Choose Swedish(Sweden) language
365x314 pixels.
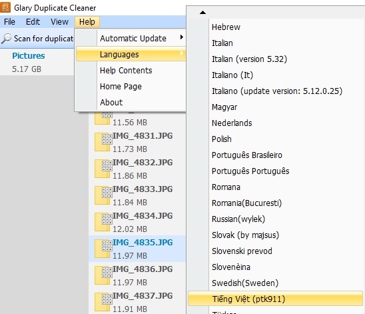(x=275, y=283)
